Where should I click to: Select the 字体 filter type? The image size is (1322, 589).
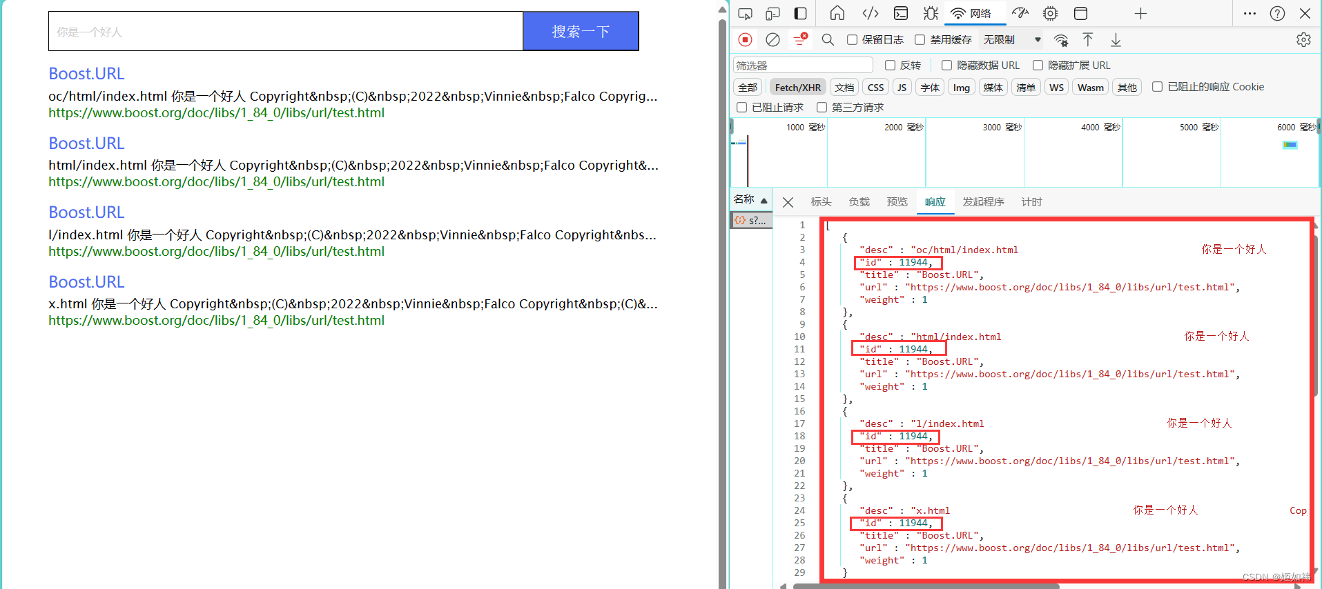tap(930, 88)
